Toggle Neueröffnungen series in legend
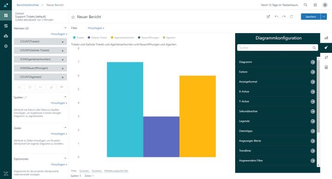Viewport: 332px width, 179px height. (148, 38)
